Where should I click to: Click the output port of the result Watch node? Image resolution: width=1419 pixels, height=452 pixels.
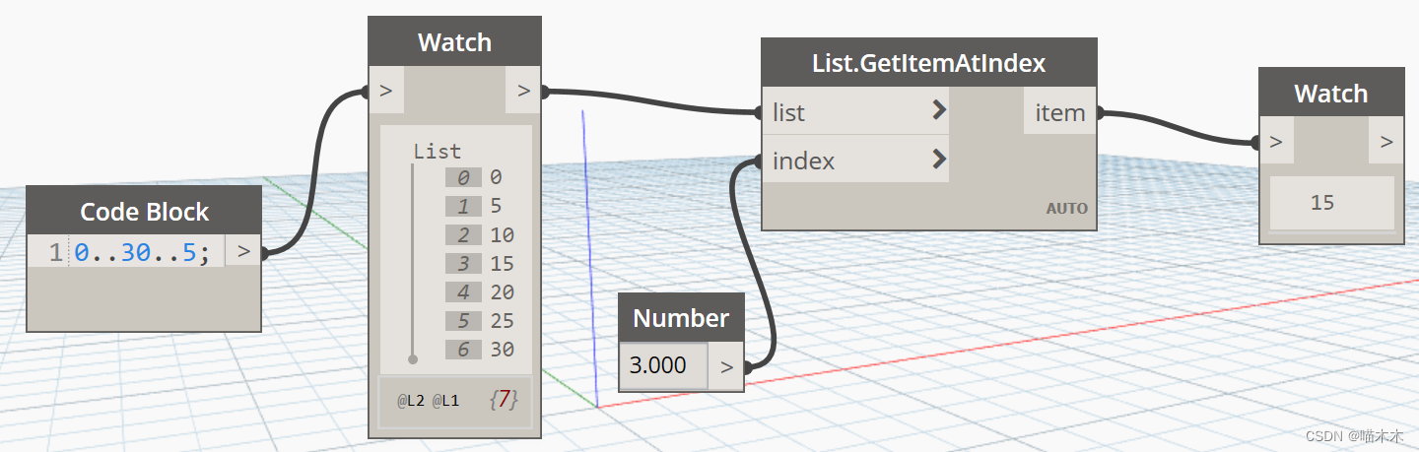coord(1386,142)
